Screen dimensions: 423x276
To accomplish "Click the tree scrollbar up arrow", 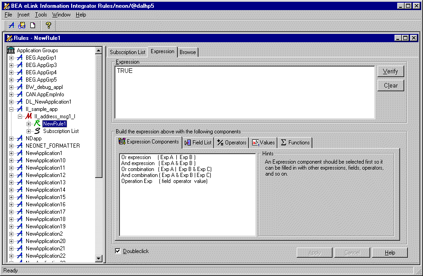I will pos(98,50).
